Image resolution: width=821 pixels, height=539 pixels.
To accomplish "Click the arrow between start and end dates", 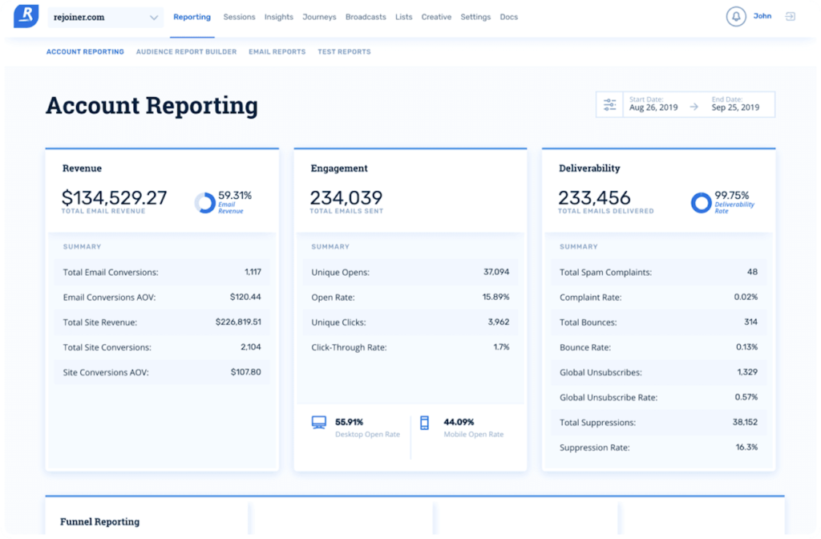I will [694, 107].
